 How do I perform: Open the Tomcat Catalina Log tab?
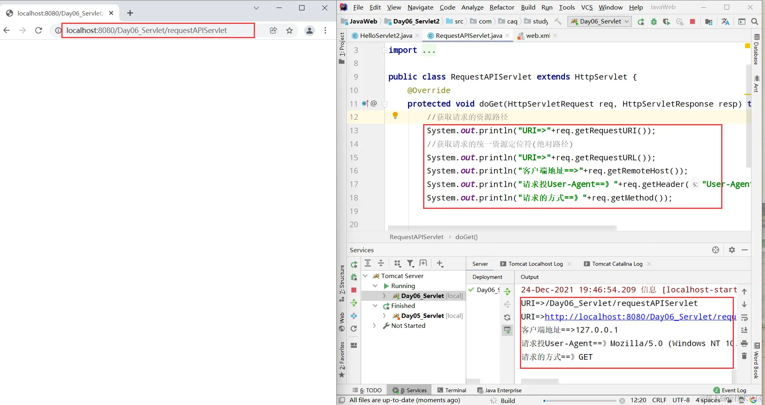(x=617, y=264)
